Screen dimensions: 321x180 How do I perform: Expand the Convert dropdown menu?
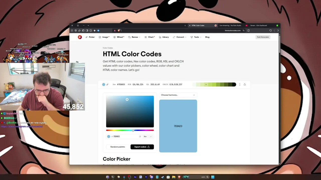coord(180,37)
